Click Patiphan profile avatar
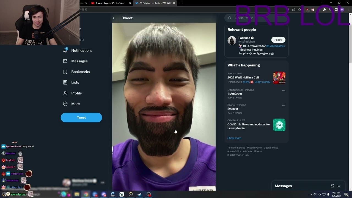 232,40
